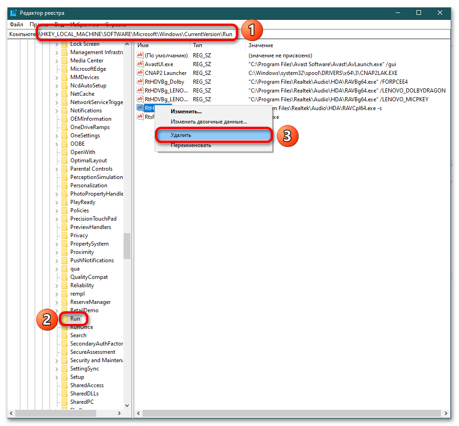
Task: Choose Переименовать in the context menu
Action: point(191,145)
